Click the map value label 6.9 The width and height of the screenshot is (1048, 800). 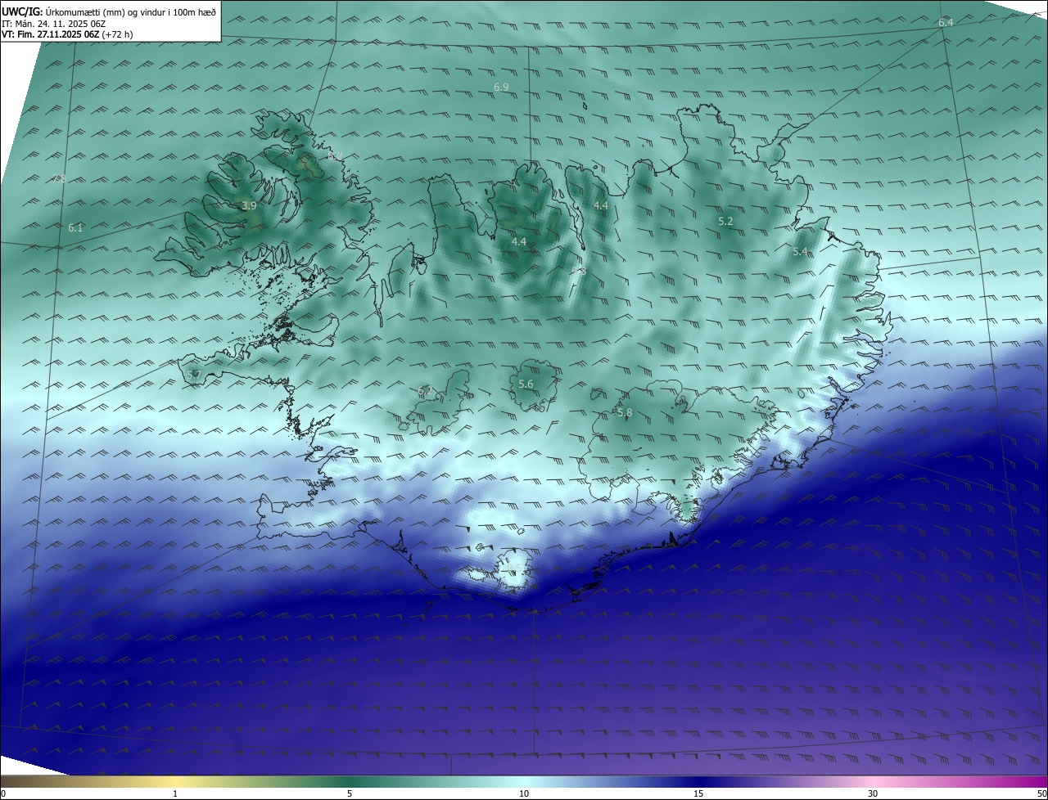coord(501,87)
